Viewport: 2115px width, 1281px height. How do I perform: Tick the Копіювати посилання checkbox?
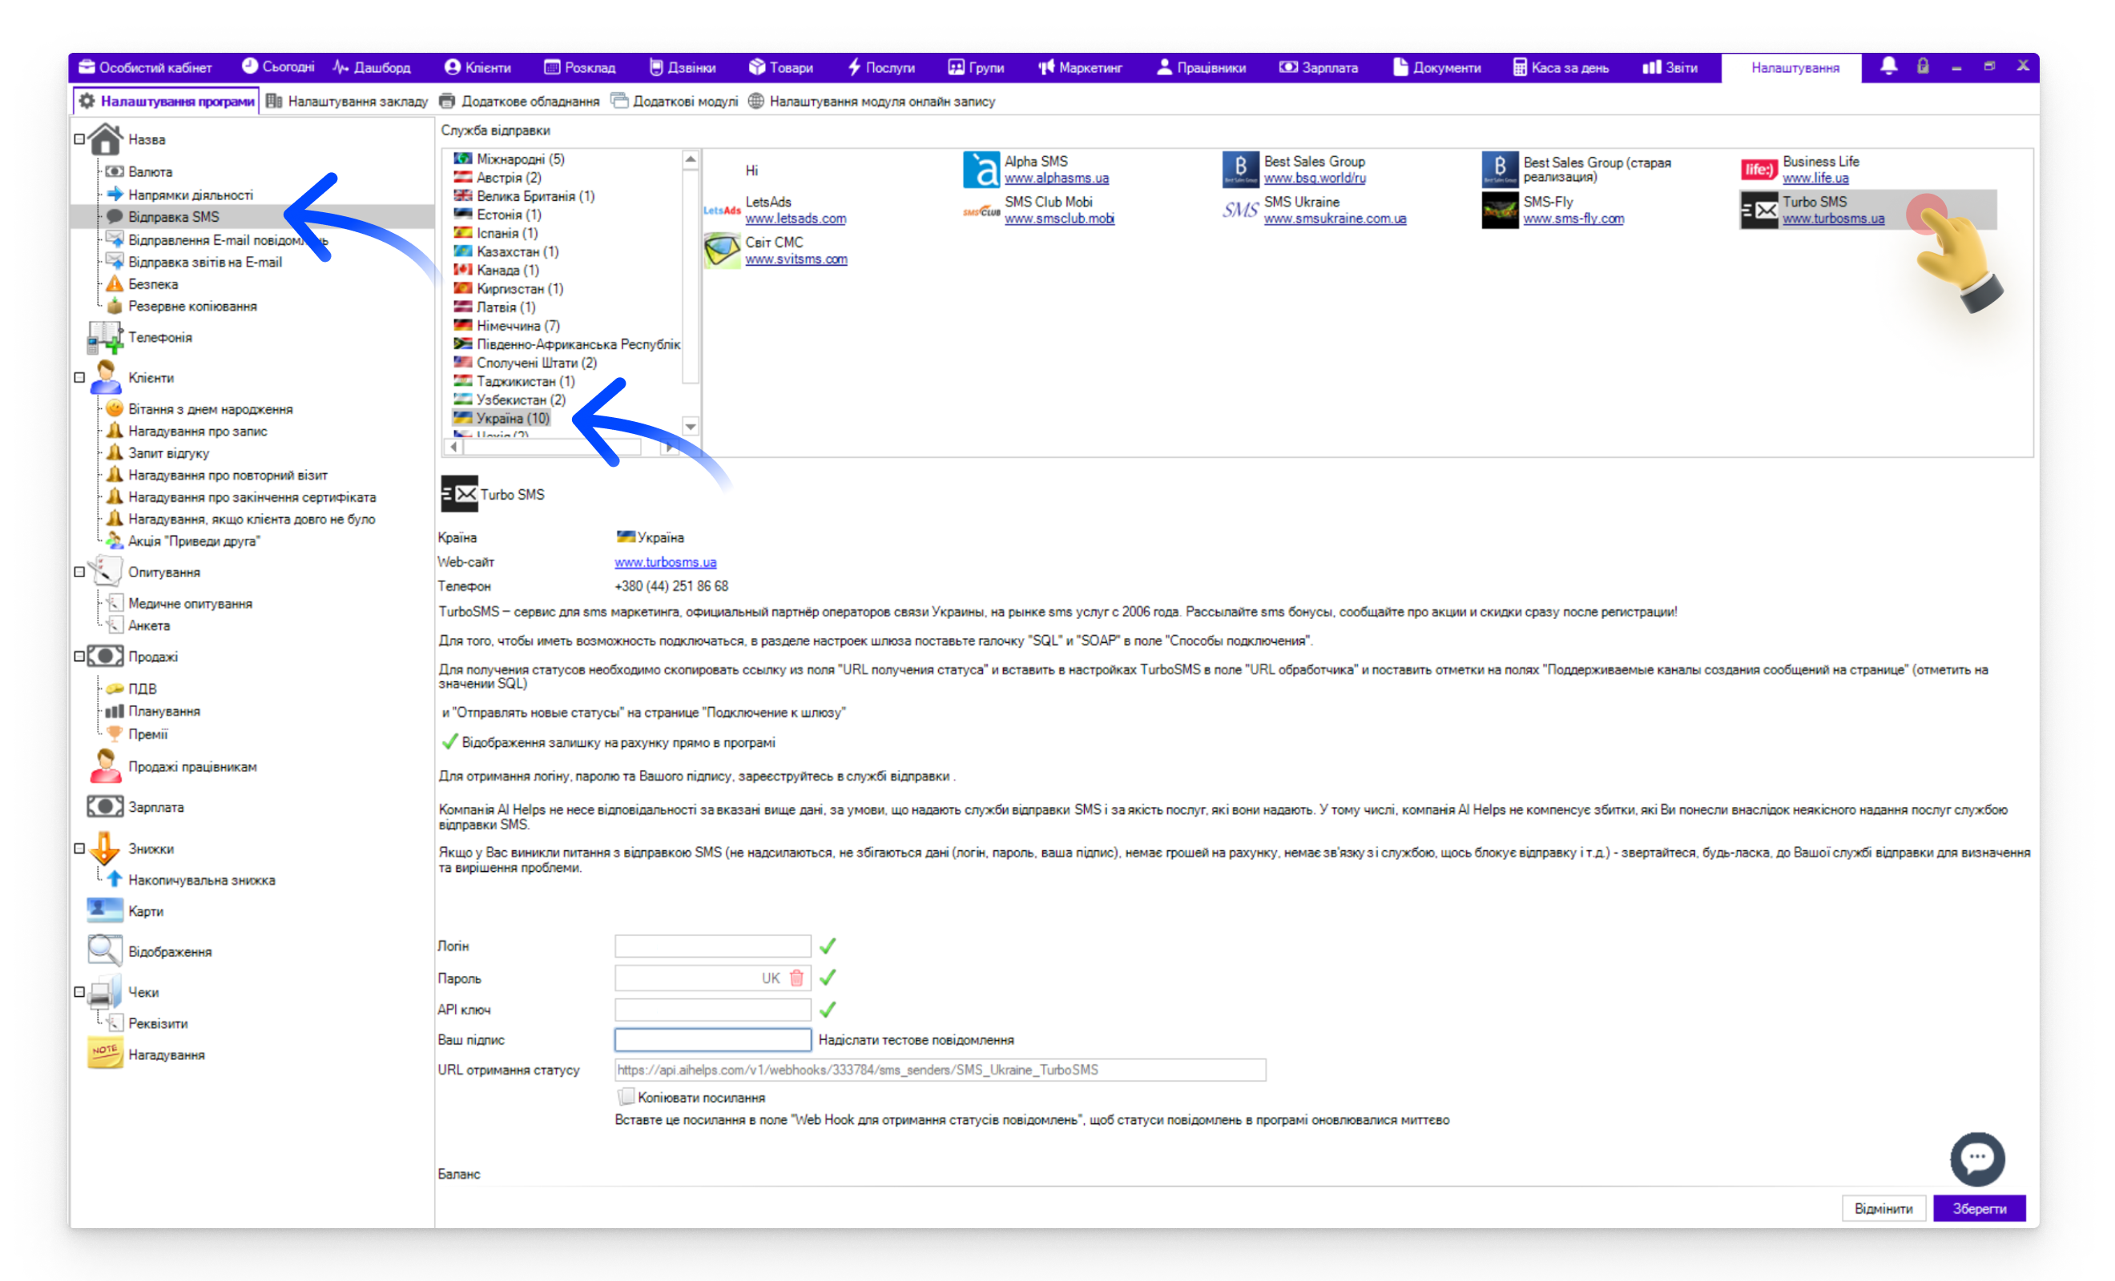click(626, 1098)
